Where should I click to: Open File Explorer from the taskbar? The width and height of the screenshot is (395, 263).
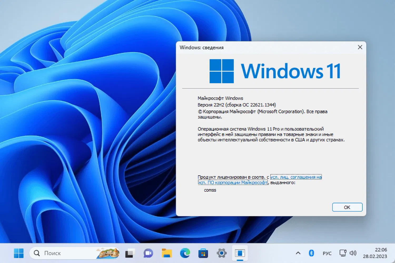pyautogui.click(x=166, y=253)
